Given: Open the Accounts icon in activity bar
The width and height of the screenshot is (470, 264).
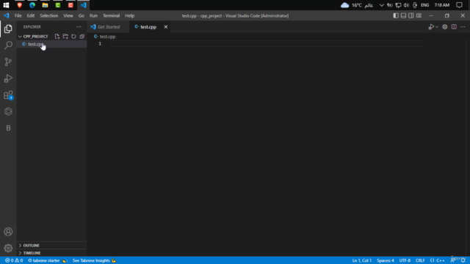Looking at the screenshot, I should point(8,232).
